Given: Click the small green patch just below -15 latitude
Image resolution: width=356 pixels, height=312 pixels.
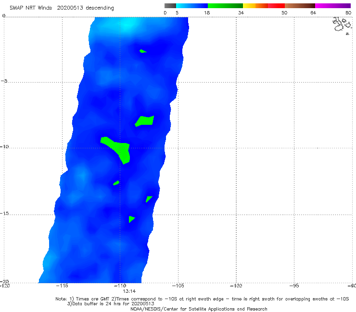Looking at the screenshot, I should click(x=131, y=219).
